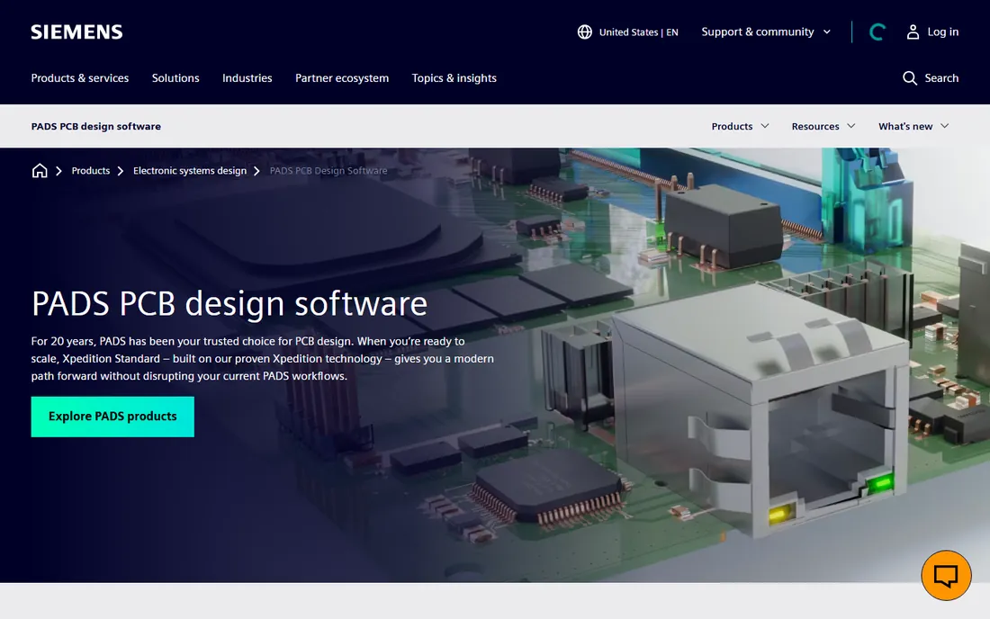Click the chevron next to What's new
Viewport: 990px width, 619px height.
(x=944, y=126)
